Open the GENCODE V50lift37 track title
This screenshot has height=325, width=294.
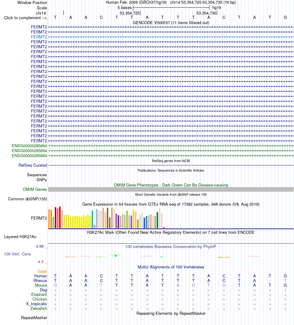pyautogui.click(x=171, y=23)
